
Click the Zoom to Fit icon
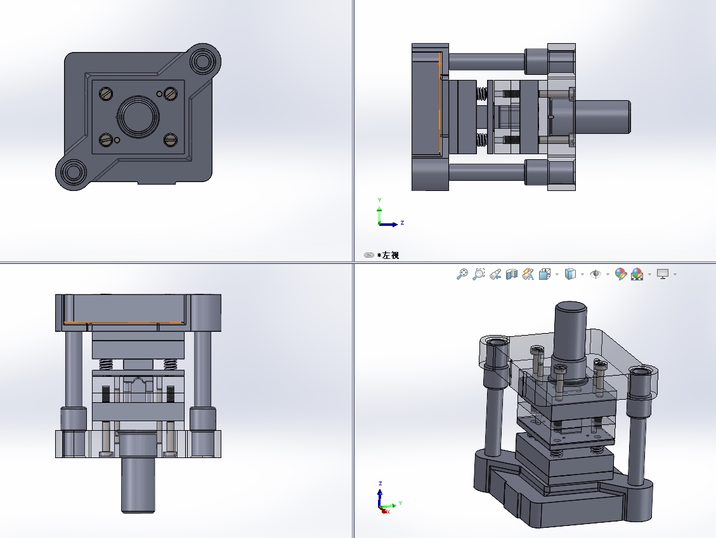[x=462, y=274]
